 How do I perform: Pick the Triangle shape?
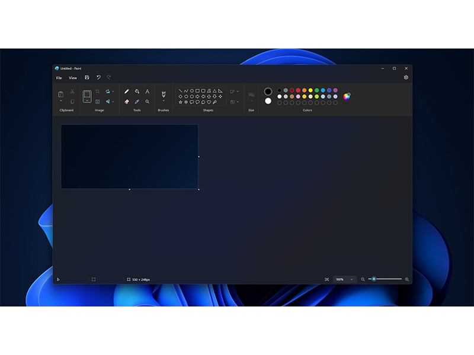click(214, 91)
